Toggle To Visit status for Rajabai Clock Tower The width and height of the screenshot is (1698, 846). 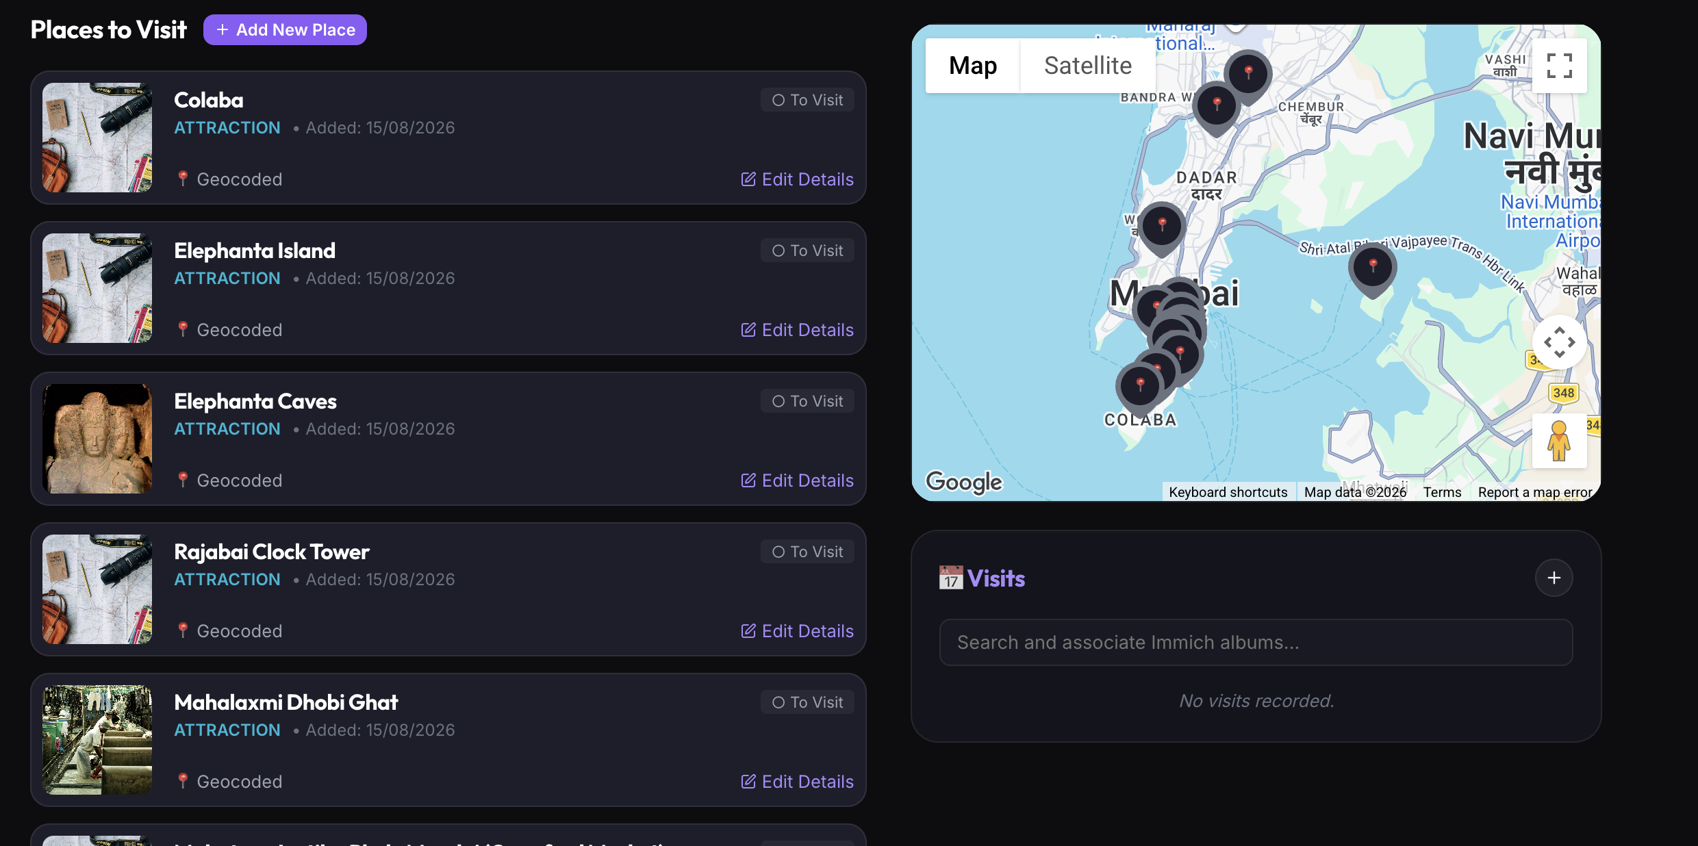pos(807,552)
